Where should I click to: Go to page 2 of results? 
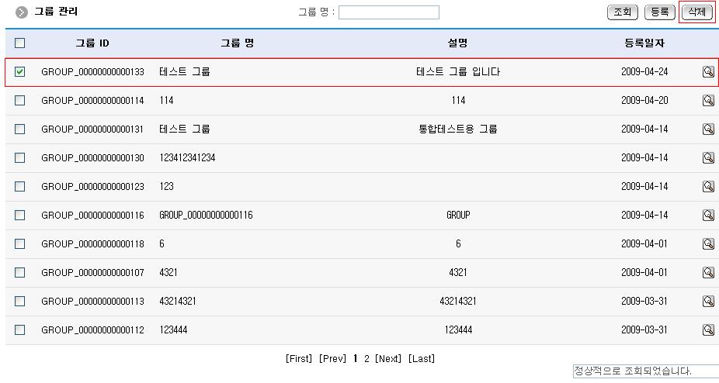point(366,359)
